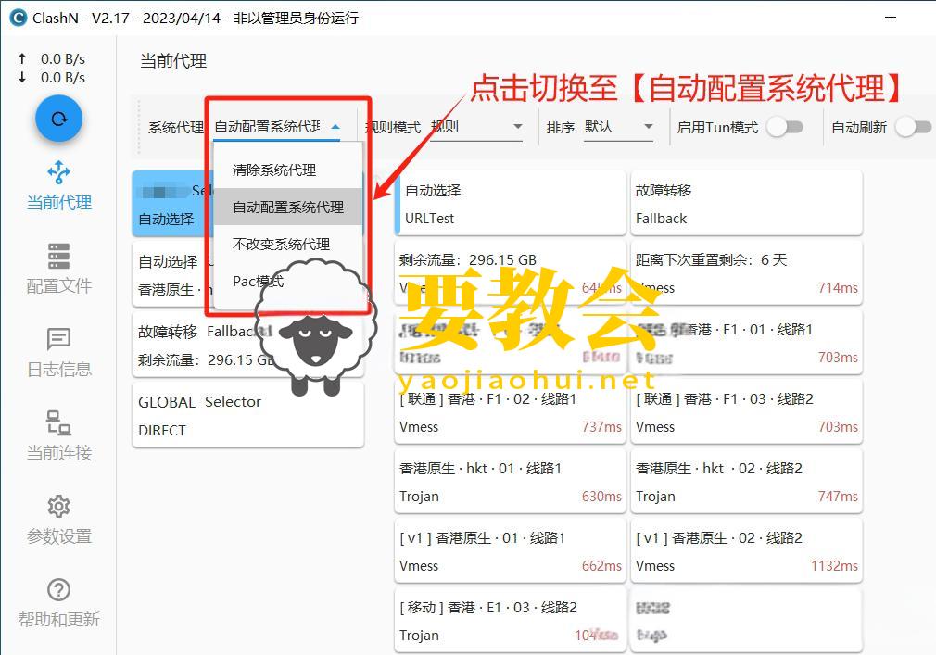
Task: Select the 距离下次重置剩余 6 天 card
Action: (746, 273)
